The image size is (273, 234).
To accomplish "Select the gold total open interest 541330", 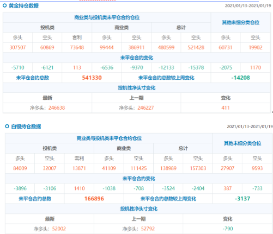I will point(92,78).
